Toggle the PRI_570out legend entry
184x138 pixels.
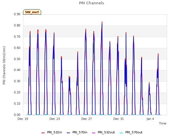click(x=131, y=132)
